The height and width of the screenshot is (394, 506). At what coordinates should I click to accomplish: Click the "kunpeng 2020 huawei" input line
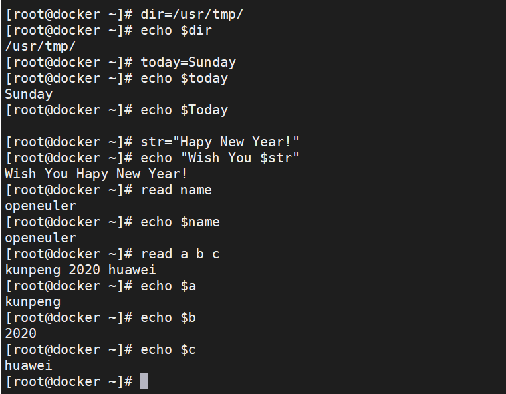pyautogui.click(x=80, y=270)
